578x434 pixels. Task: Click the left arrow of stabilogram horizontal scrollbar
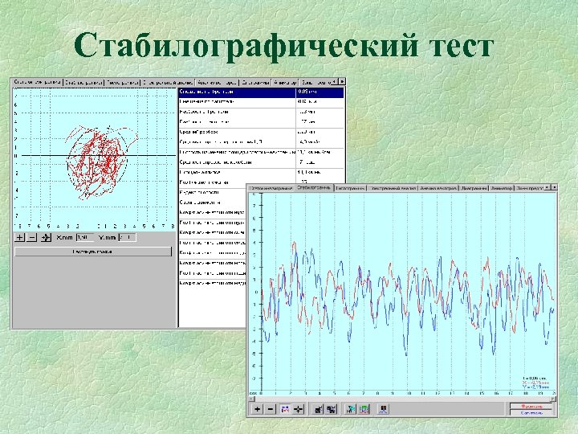(x=251, y=399)
